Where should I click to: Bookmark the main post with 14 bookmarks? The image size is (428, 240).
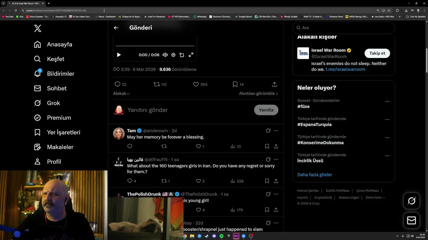click(238, 84)
